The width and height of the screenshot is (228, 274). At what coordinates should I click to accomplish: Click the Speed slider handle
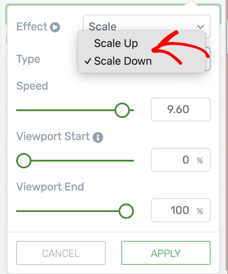pos(122,110)
